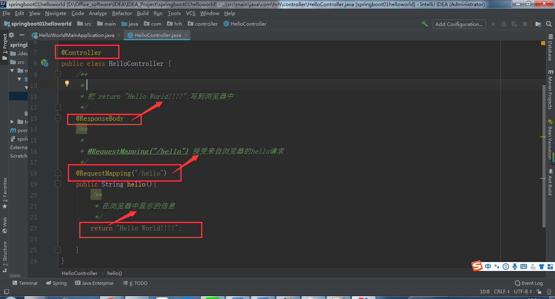Viewport: 555px width, 299px height.
Task: Open the Navigate menu
Action: [56, 13]
